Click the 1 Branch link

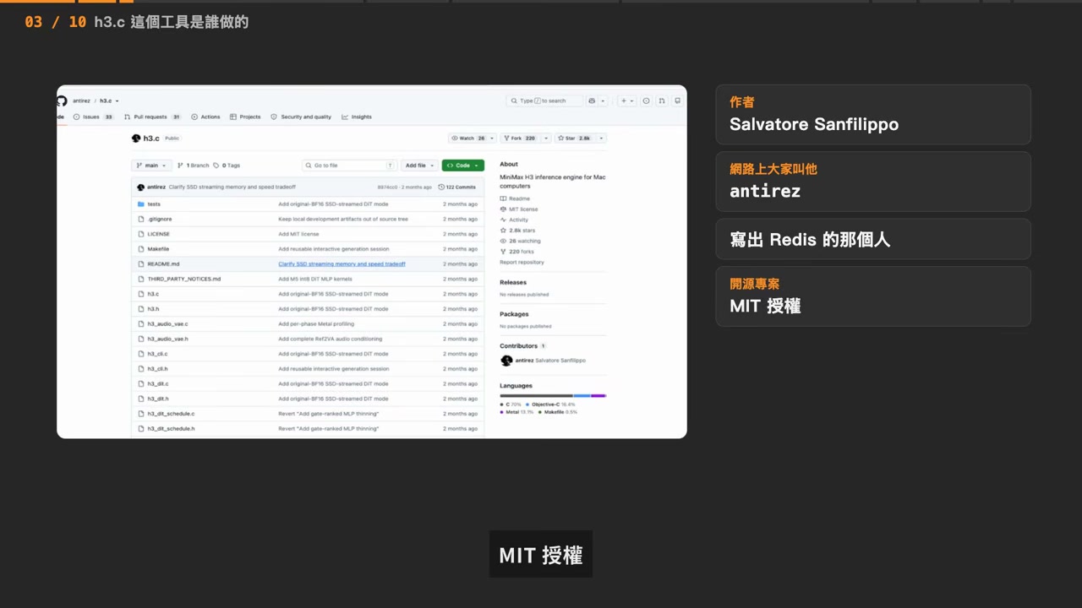pyautogui.click(x=193, y=166)
